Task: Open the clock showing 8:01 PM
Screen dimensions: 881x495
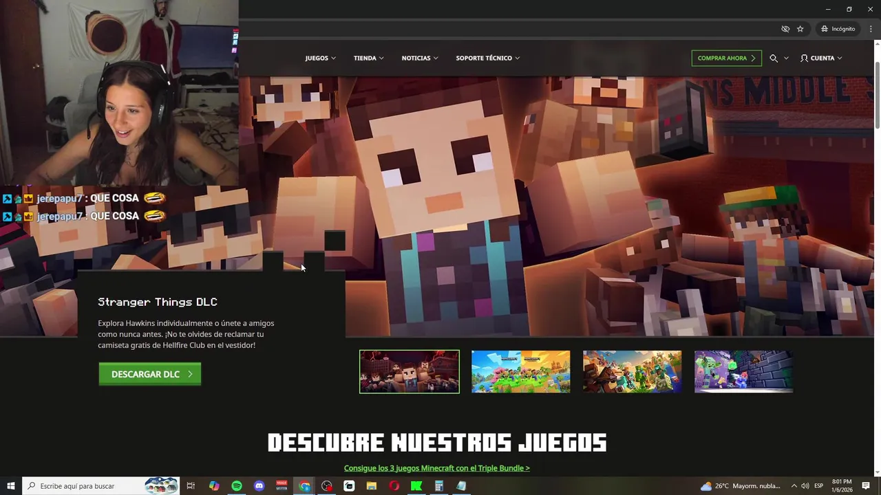Action: (x=842, y=486)
